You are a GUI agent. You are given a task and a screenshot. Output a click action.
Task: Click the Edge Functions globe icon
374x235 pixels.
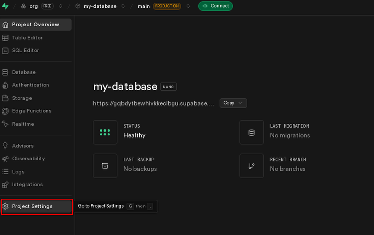pos(5,111)
